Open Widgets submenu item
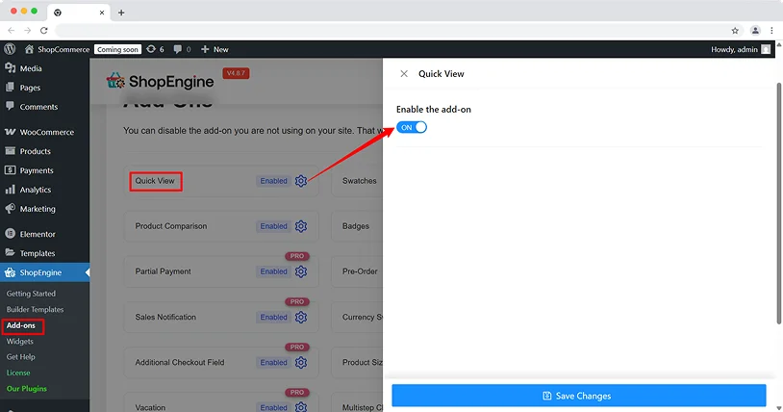 click(20, 342)
